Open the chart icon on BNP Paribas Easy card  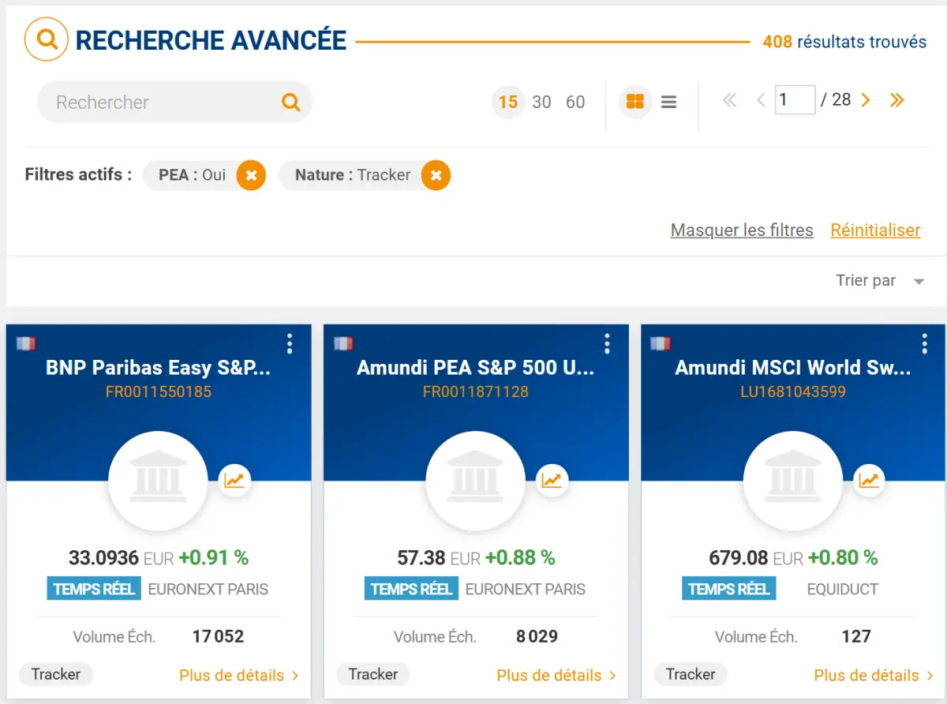tap(234, 480)
